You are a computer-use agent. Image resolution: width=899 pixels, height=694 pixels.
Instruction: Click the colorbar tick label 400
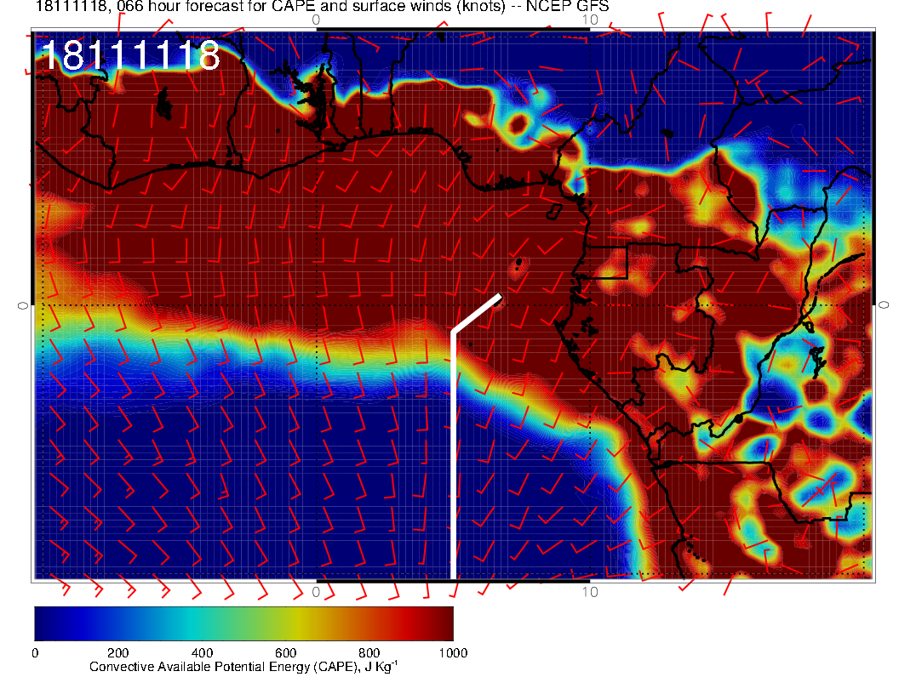tap(202, 653)
